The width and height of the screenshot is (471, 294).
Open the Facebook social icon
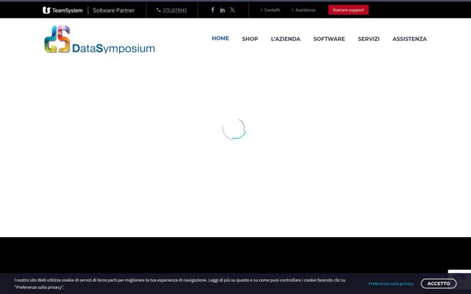pyautogui.click(x=213, y=10)
